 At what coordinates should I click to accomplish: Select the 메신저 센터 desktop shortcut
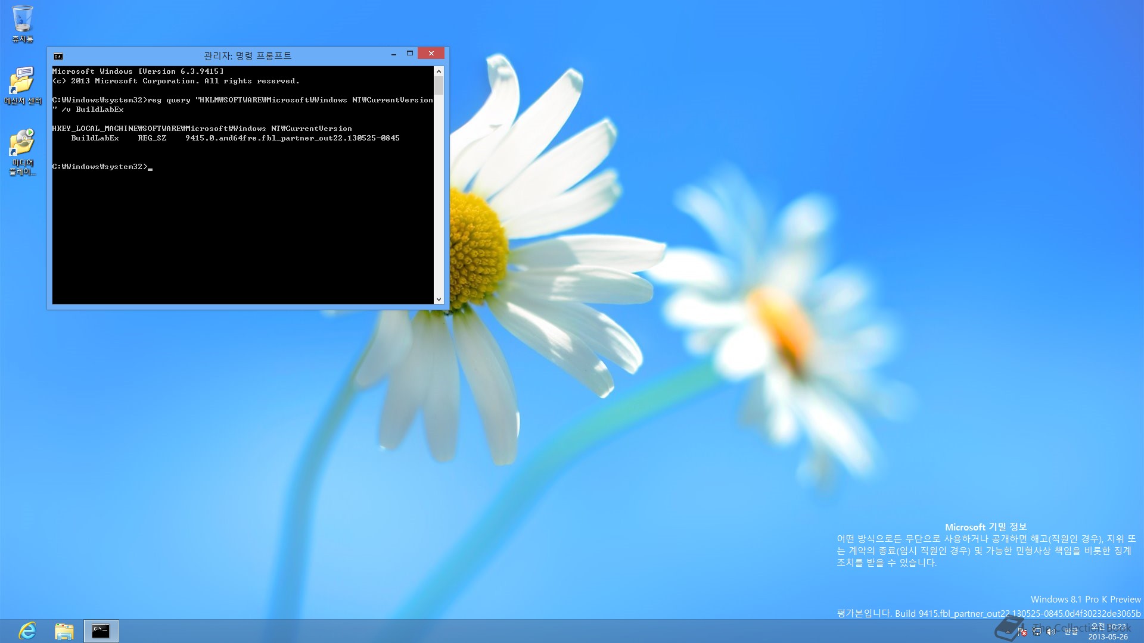pyautogui.click(x=23, y=86)
